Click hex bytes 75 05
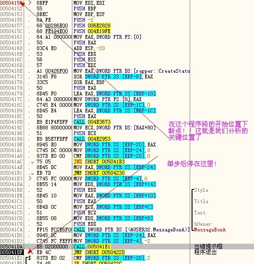Screen dimensions: 254x264 [x=44, y=162]
